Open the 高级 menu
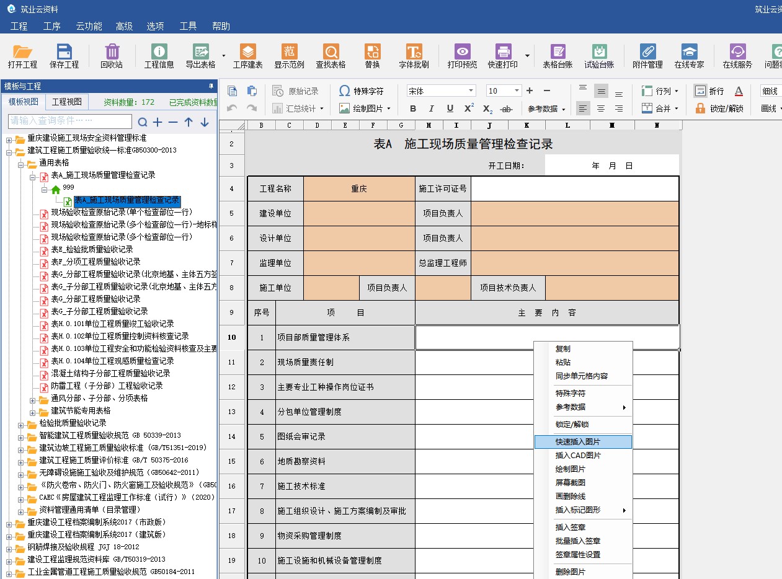 (x=124, y=26)
